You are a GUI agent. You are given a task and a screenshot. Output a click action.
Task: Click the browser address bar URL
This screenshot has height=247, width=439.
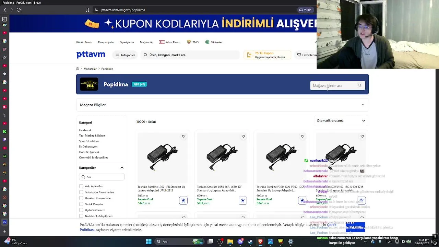123,10
